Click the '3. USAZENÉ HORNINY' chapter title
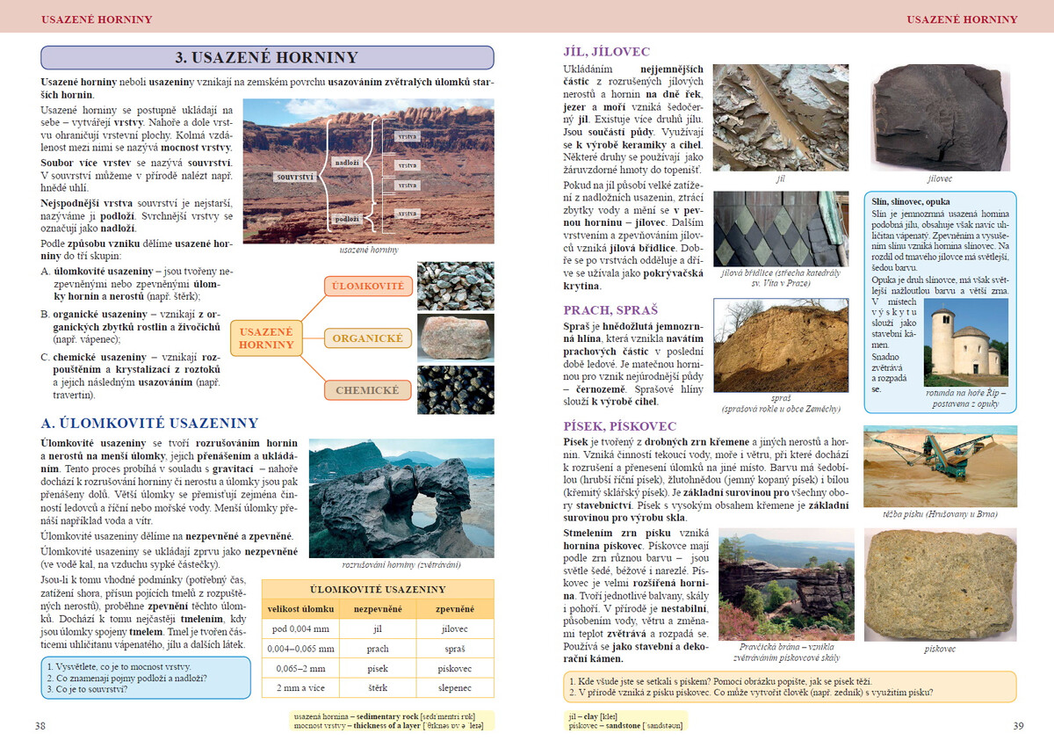The height and width of the screenshot is (748, 1054). 267,58
